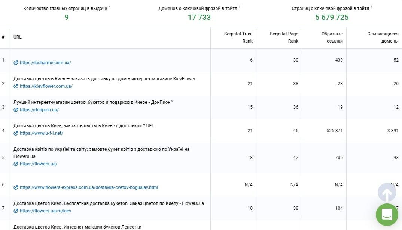Click external link icon beside donpion.ua

(16, 110)
